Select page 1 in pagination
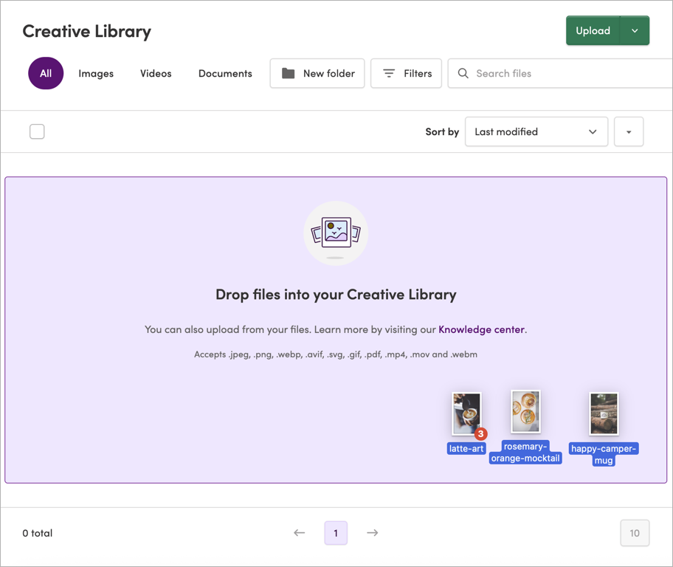Viewport: 673px width, 567px height. 336,533
